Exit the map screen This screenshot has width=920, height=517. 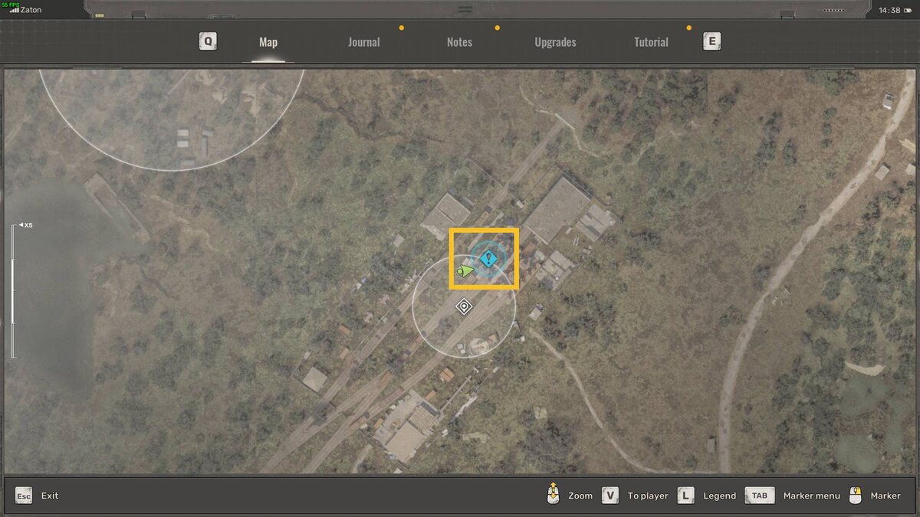50,496
